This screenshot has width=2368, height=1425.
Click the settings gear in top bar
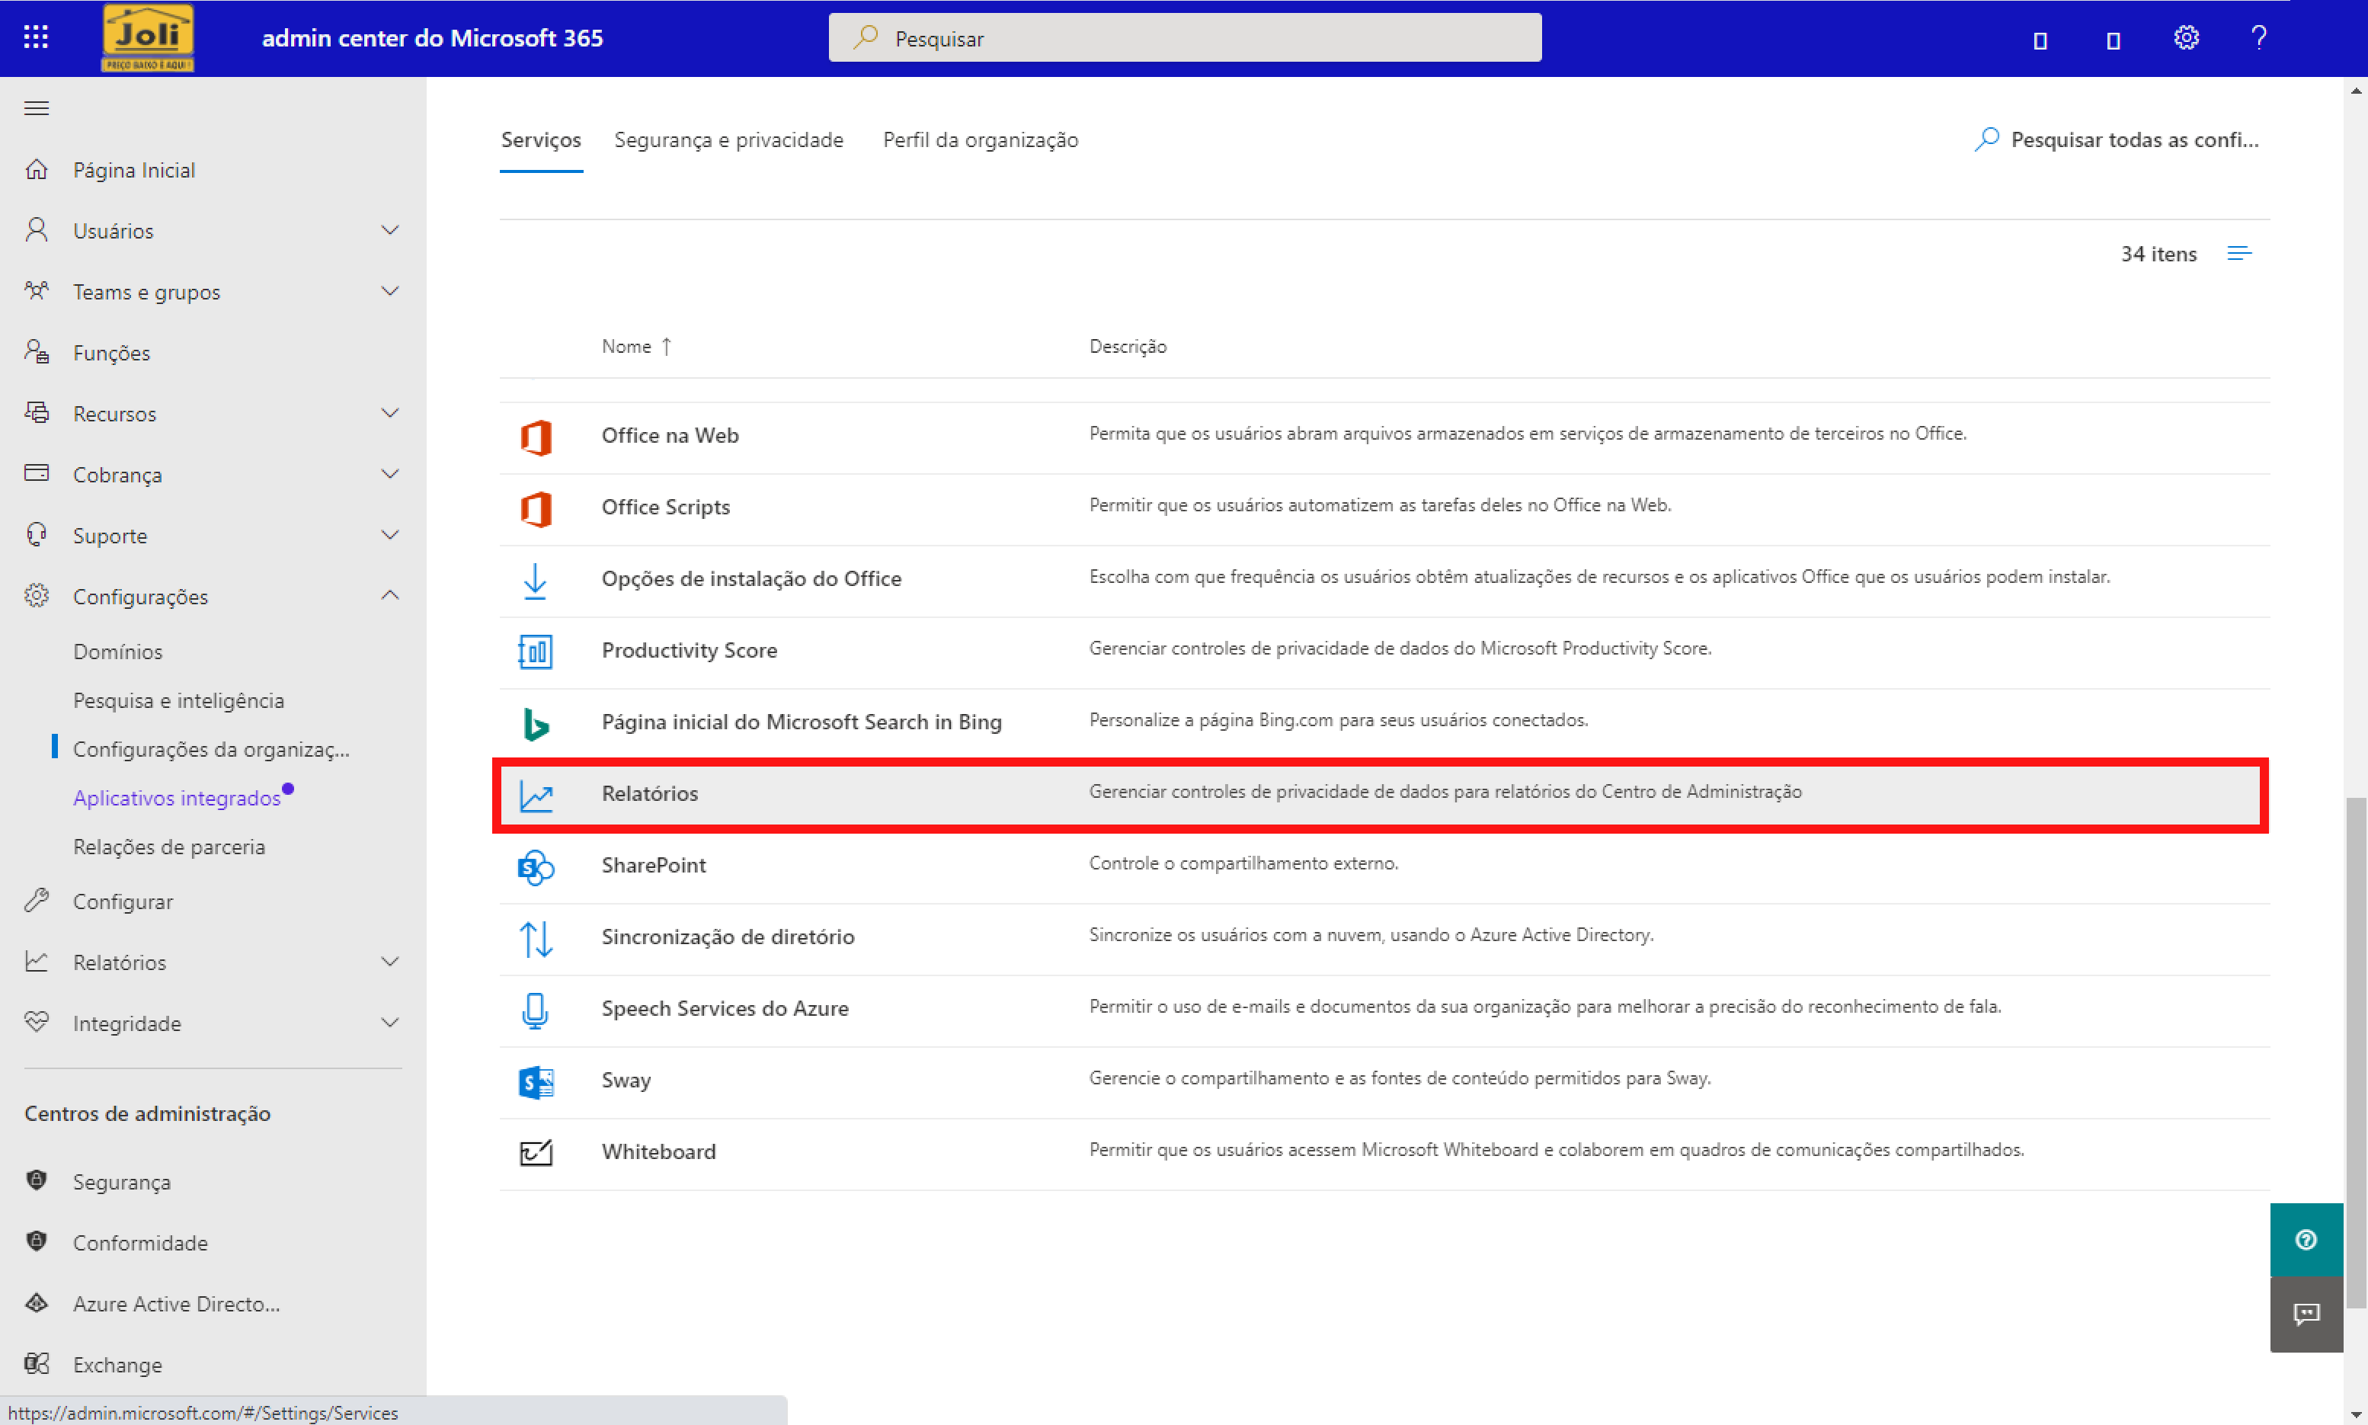tap(2186, 38)
